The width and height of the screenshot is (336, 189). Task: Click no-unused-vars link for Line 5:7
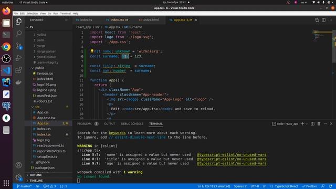232,155
